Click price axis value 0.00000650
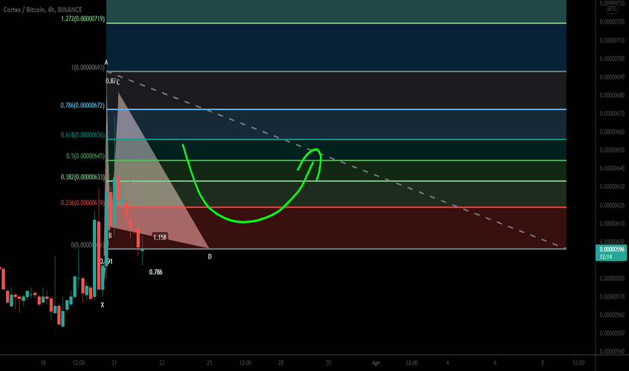629x371 pixels. (x=611, y=150)
